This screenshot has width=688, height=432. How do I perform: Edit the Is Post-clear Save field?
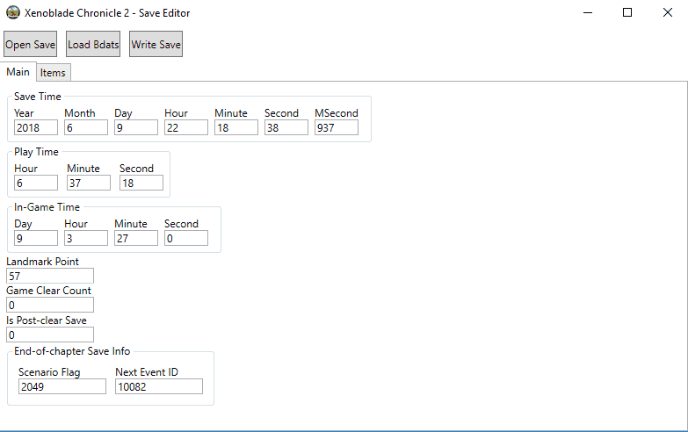point(50,335)
